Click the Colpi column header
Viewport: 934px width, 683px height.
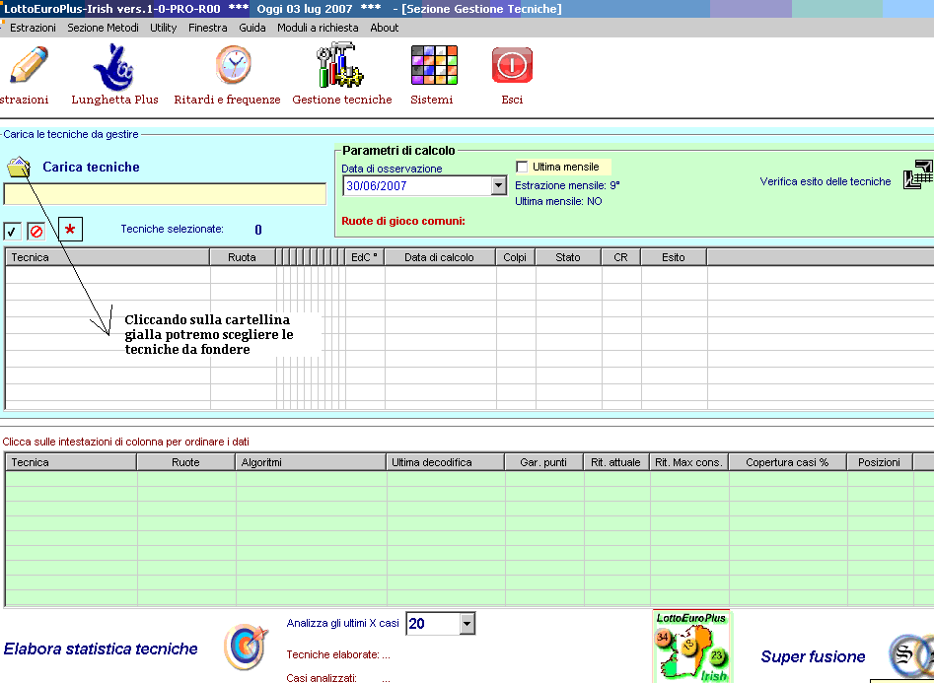coord(515,257)
